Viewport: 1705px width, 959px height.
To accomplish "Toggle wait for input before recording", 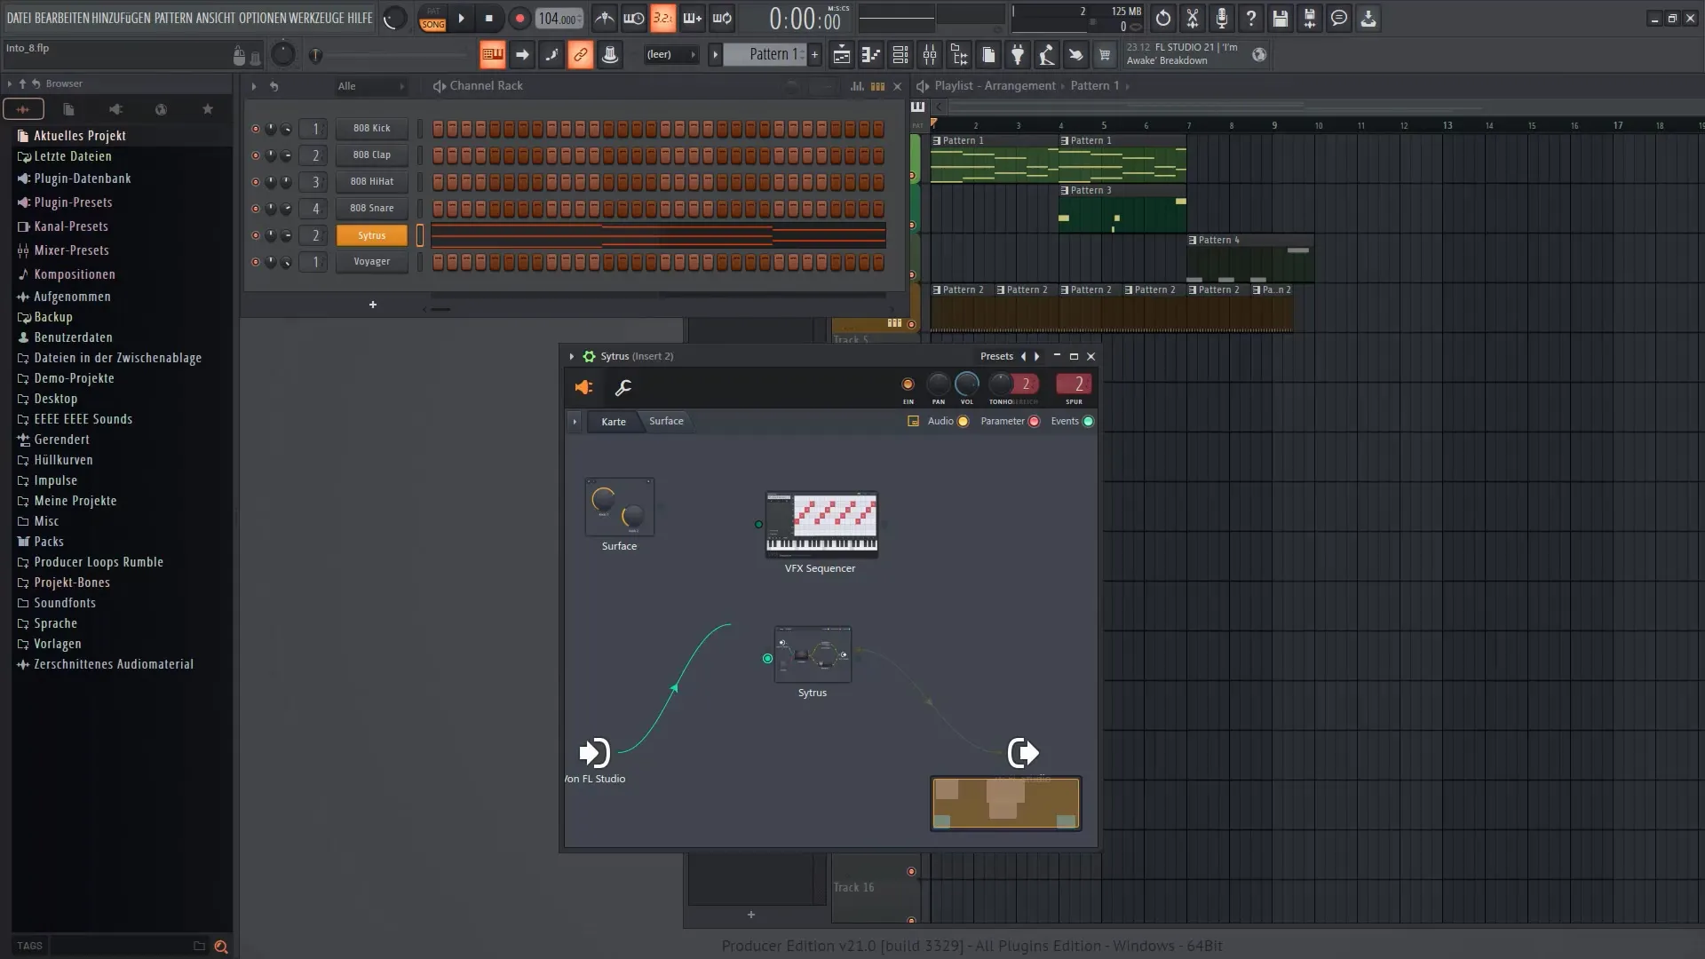I will coord(634,18).
